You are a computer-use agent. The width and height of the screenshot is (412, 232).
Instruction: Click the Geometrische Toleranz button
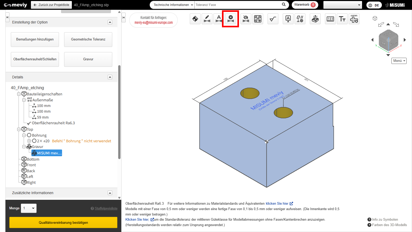click(x=88, y=39)
